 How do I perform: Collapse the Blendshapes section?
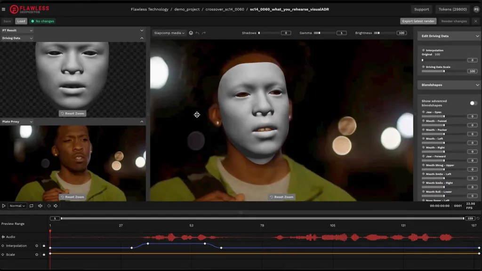(x=477, y=85)
